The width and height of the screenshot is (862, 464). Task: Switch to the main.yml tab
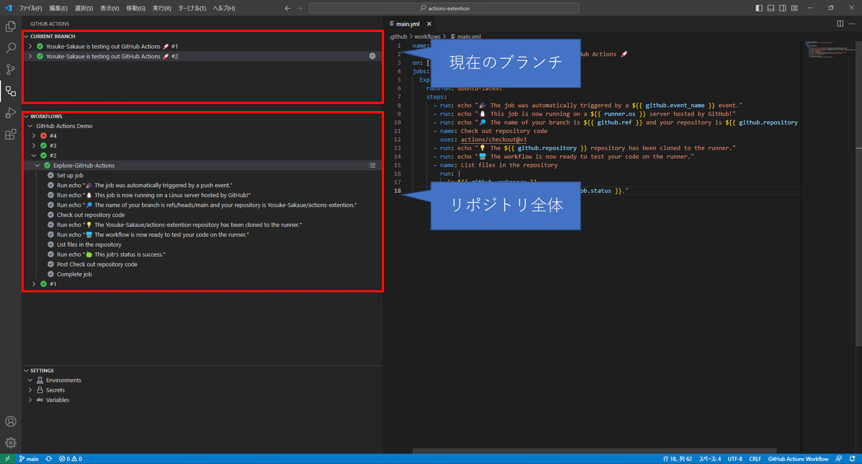[408, 24]
